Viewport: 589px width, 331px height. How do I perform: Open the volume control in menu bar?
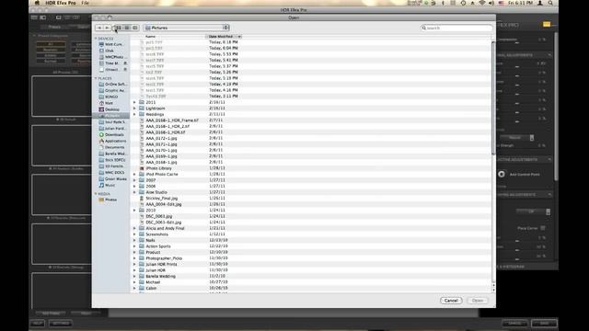[x=491, y=3]
